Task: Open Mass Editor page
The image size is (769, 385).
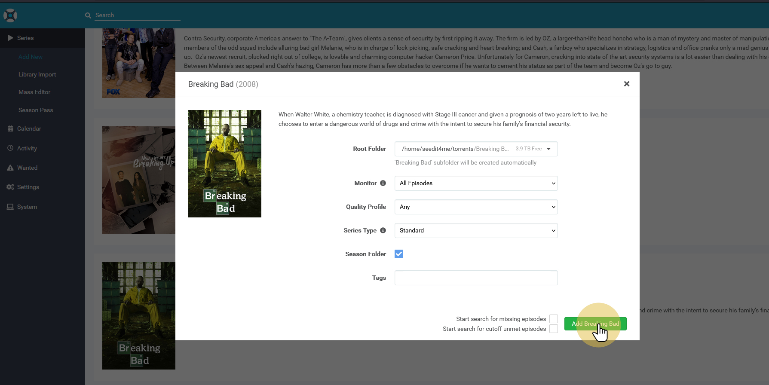Action: (34, 92)
